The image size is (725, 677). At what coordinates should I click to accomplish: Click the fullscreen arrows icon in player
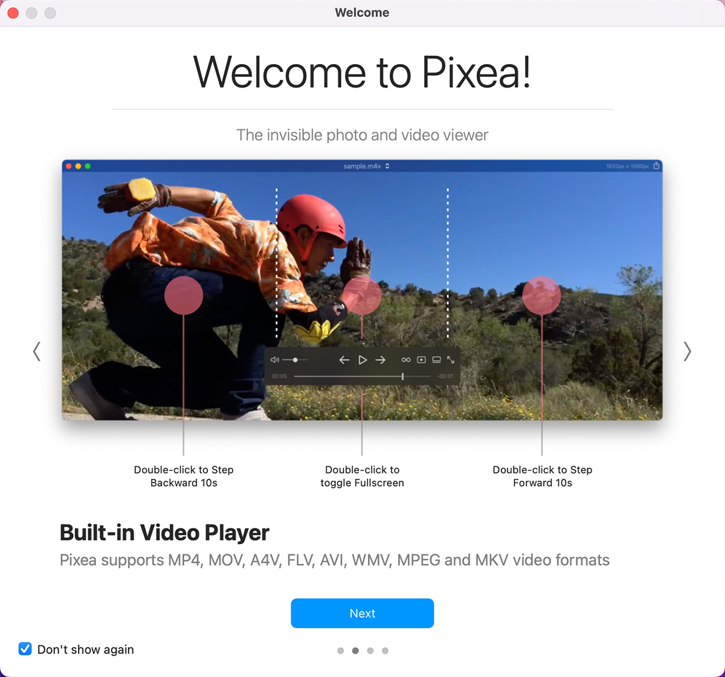[451, 360]
